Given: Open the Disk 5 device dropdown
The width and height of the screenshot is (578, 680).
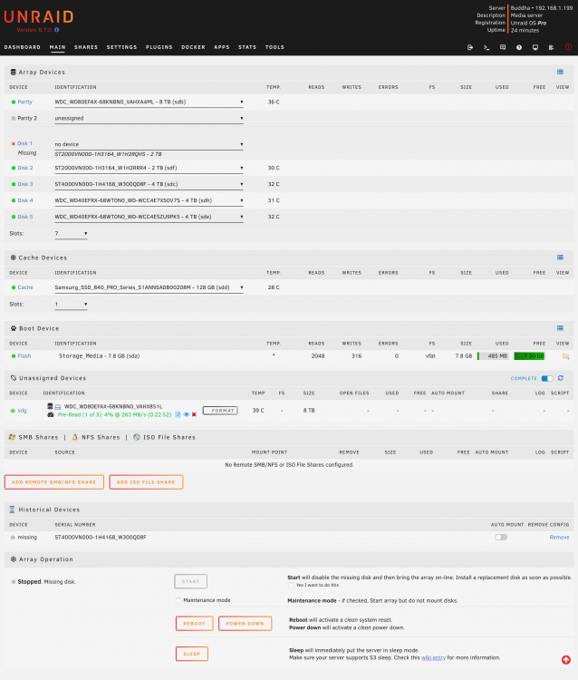Looking at the screenshot, I should (149, 217).
